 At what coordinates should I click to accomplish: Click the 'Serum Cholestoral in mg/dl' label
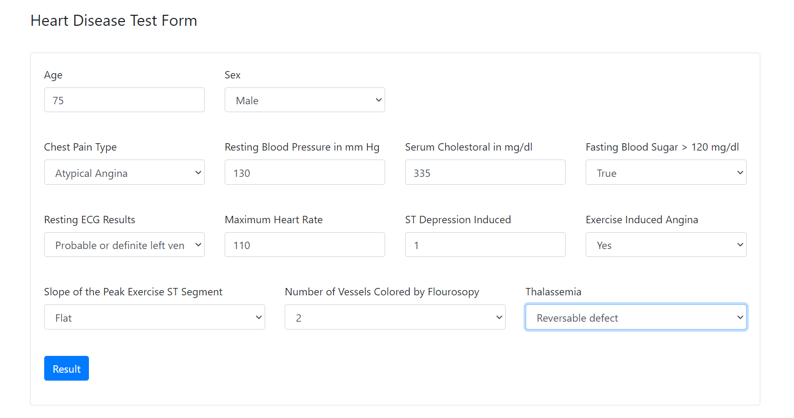(469, 147)
